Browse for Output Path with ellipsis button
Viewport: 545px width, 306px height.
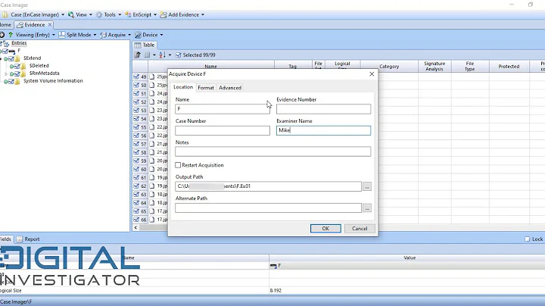pyautogui.click(x=367, y=186)
